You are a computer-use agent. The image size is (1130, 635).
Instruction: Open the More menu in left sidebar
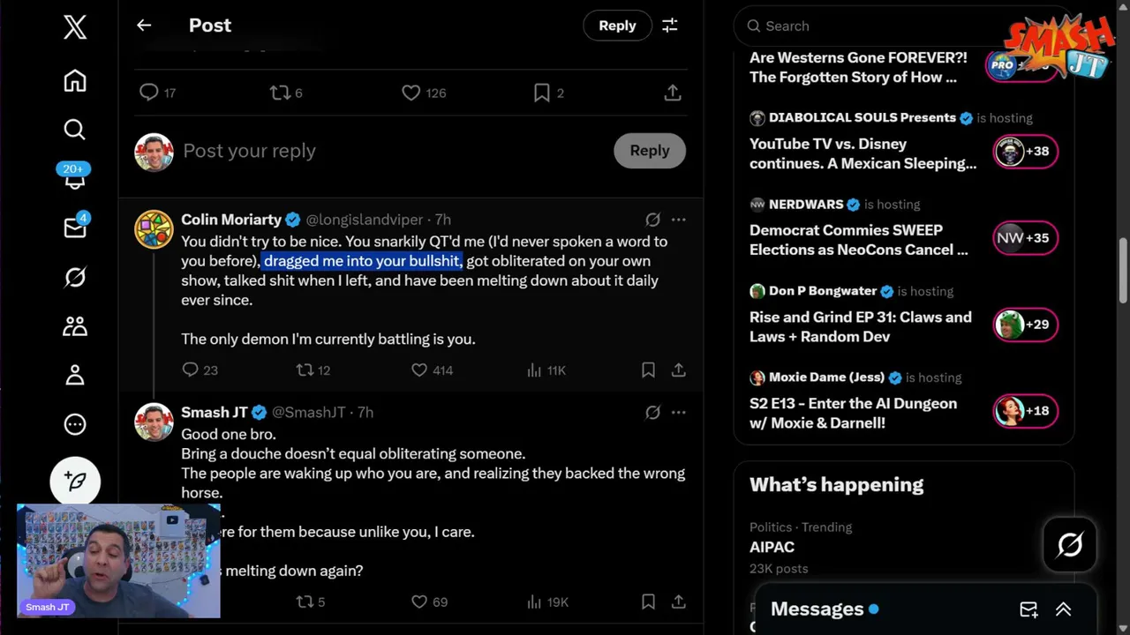pyautogui.click(x=75, y=424)
